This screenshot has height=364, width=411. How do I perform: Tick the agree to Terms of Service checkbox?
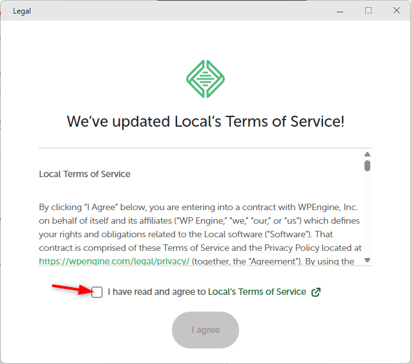click(97, 292)
